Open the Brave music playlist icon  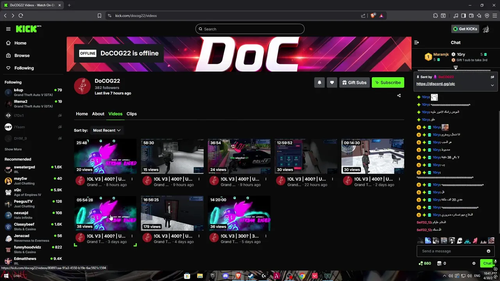coord(456,16)
